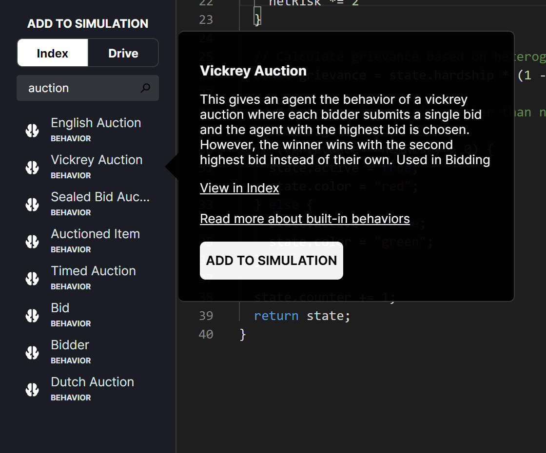546x453 pixels.
Task: Click the brain icon beside English Auction
Action: point(32,131)
